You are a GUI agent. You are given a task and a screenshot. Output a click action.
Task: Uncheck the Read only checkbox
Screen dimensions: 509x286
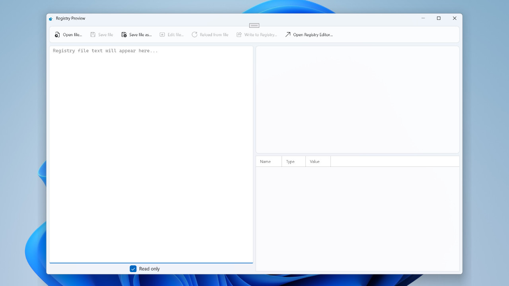133,269
